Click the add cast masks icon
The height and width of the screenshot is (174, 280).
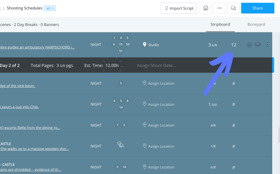121,145
